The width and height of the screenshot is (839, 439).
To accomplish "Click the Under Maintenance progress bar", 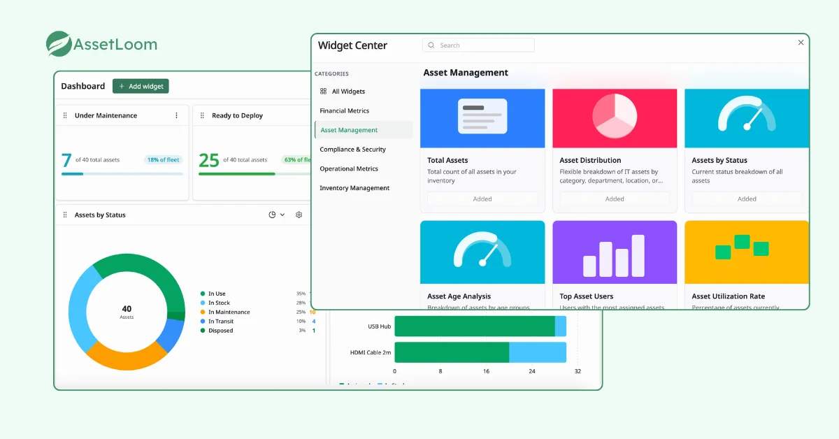I will click(122, 173).
